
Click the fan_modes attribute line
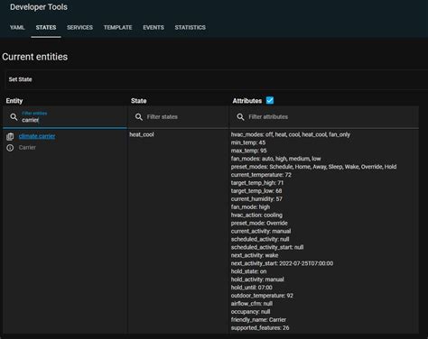tap(275, 159)
